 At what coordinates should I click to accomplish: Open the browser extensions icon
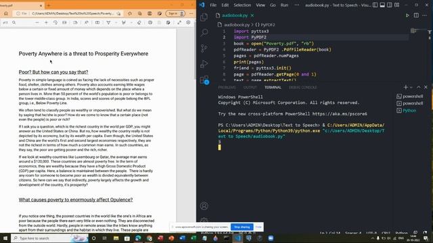tap(130, 13)
